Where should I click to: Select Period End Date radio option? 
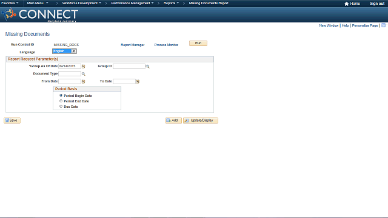(x=61, y=101)
